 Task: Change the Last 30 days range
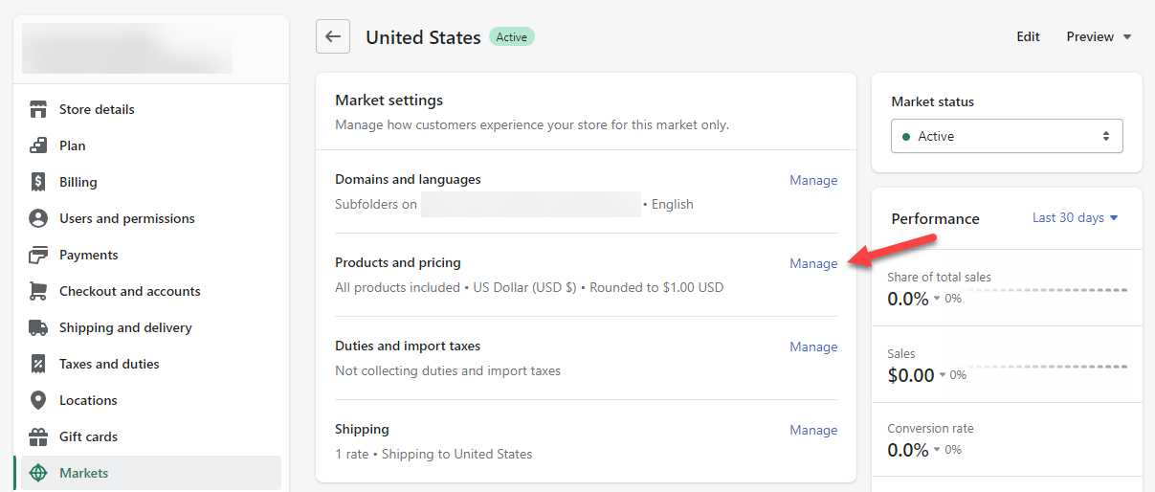1075,218
